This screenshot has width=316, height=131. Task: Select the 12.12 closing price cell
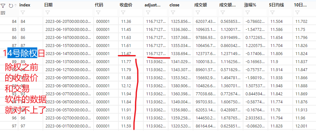tap(126, 86)
